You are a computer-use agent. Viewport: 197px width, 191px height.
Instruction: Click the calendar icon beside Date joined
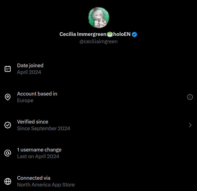pyautogui.click(x=8, y=69)
